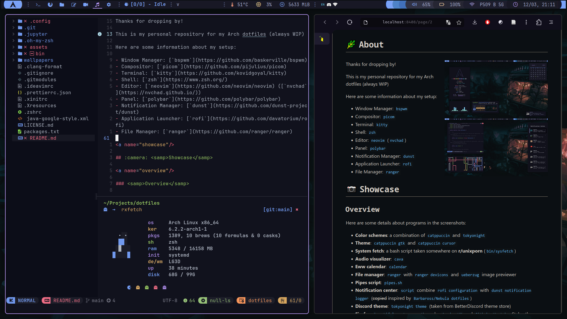Open packages.txt in the file tree

41,131
